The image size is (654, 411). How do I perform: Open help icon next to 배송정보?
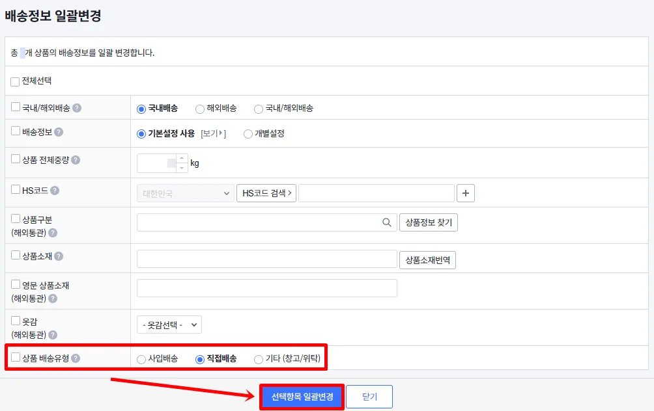pyautogui.click(x=59, y=132)
